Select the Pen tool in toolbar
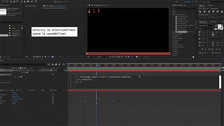 [x=14, y=2]
